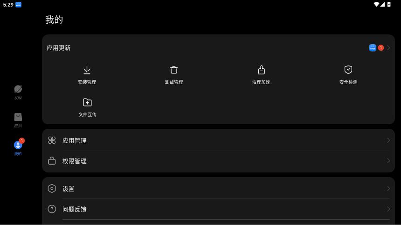Open 卸载管理 trash icon
This screenshot has height=225, width=401.
coord(174,70)
